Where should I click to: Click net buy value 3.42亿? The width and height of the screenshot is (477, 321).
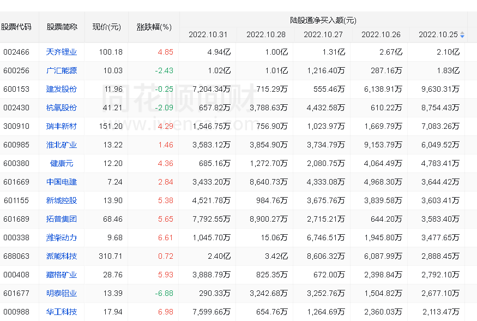coord(276,257)
